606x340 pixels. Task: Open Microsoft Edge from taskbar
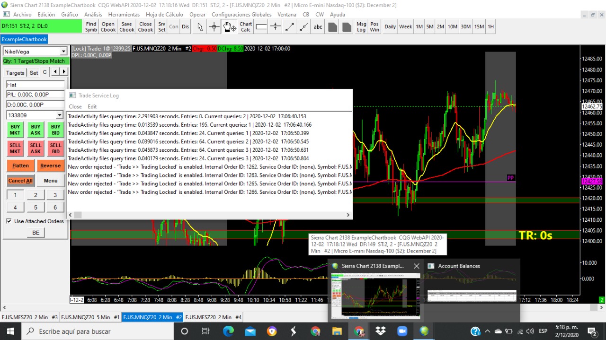tap(228, 331)
